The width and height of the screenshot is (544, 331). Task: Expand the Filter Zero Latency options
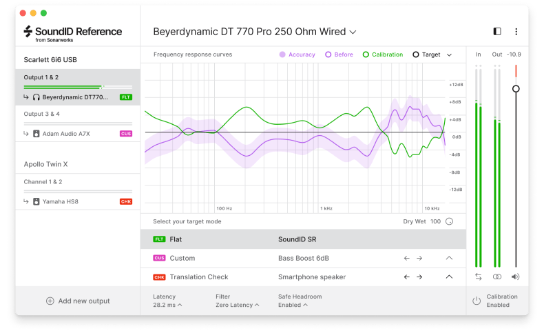tap(234, 305)
